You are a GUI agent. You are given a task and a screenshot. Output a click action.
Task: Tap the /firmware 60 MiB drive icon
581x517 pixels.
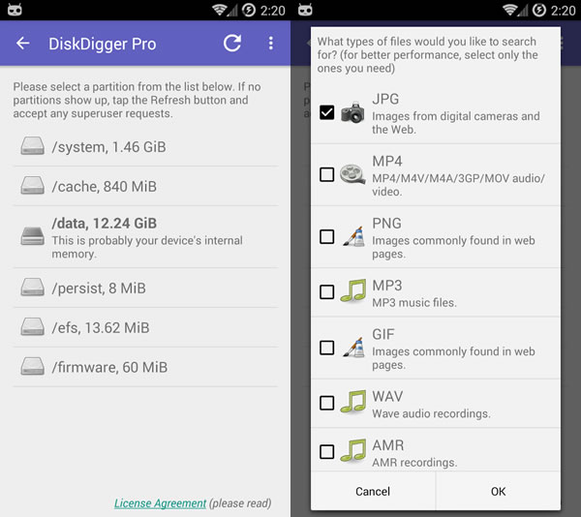tap(33, 367)
